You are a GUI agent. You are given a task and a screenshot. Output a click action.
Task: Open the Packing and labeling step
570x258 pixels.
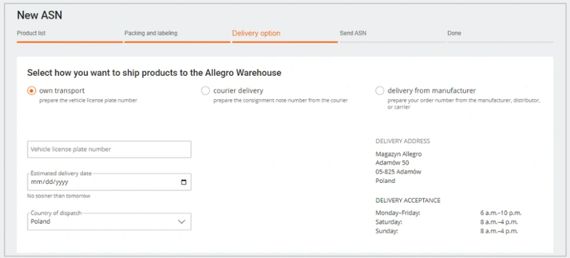click(151, 33)
